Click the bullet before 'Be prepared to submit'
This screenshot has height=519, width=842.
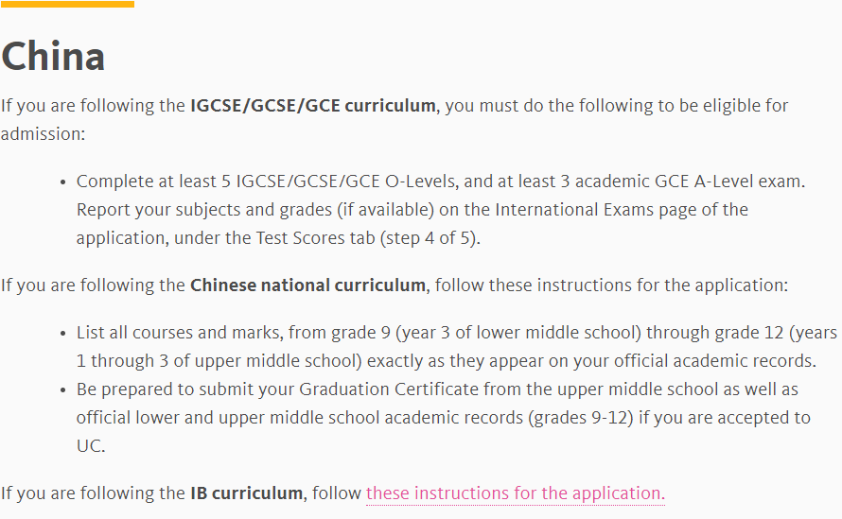(x=63, y=390)
